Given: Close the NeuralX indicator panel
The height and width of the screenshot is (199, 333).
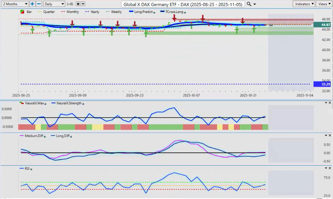Looking at the screenshot, I should coord(330,103).
